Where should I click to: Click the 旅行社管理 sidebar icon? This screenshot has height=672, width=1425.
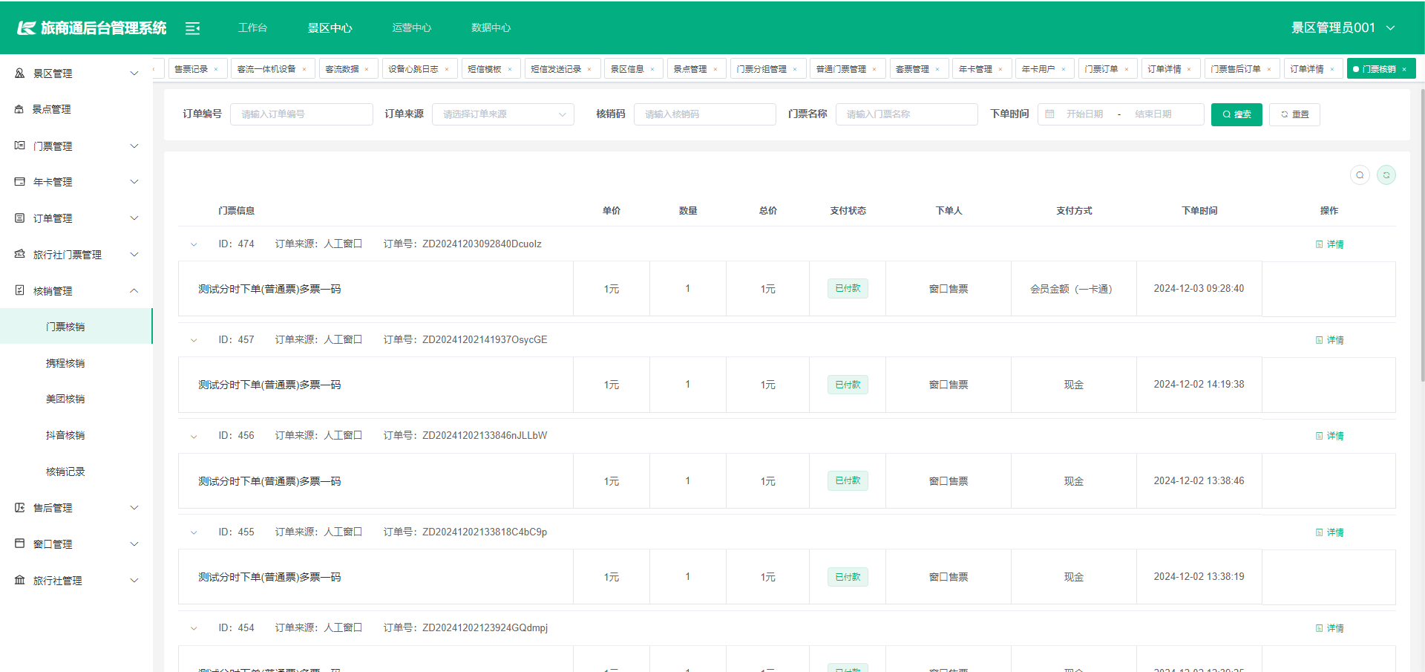click(20, 581)
